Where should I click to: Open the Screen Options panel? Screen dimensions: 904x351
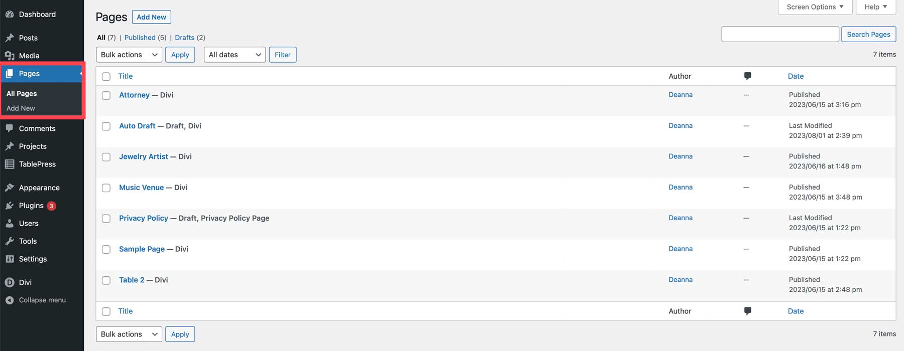(814, 7)
